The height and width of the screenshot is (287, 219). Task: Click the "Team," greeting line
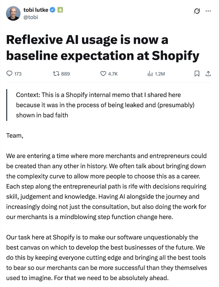[x=14, y=135]
